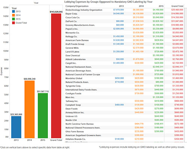
Task: Select the Abbott Laboratories row label
Action: click(76, 59)
